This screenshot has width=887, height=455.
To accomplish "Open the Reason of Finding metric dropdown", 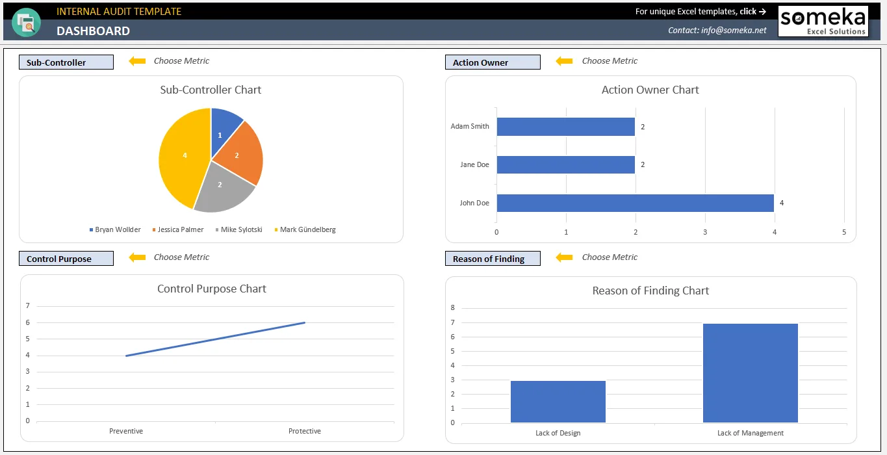I will (x=493, y=259).
